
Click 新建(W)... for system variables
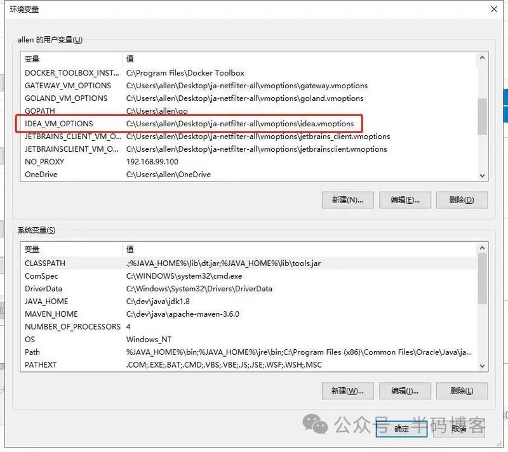click(x=347, y=390)
